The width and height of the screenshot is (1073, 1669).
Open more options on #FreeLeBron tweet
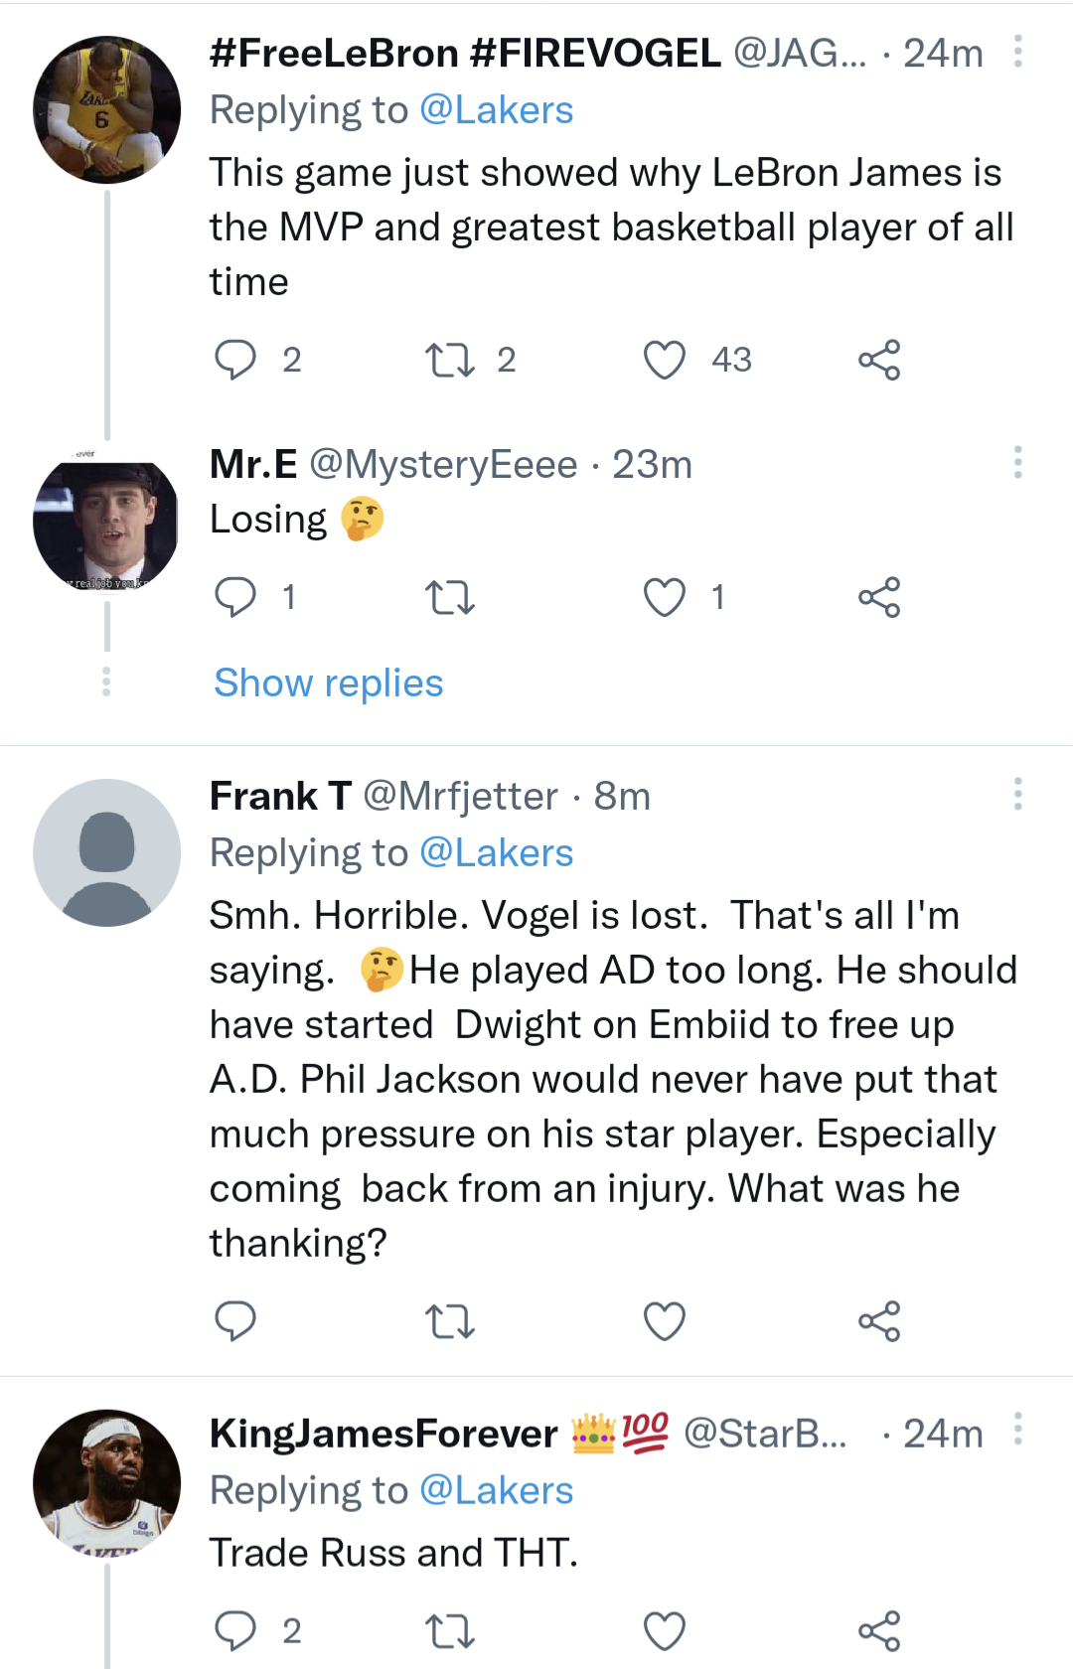[x=1018, y=52]
